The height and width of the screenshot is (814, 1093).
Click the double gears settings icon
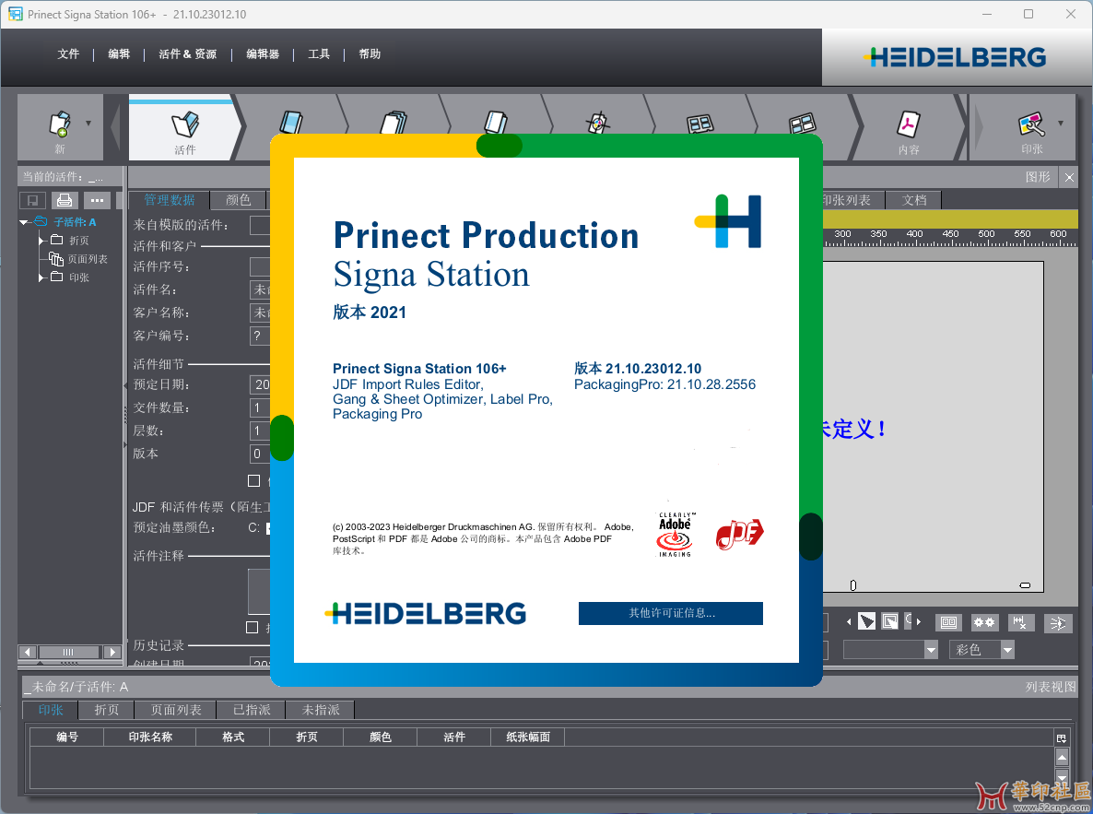point(984,622)
